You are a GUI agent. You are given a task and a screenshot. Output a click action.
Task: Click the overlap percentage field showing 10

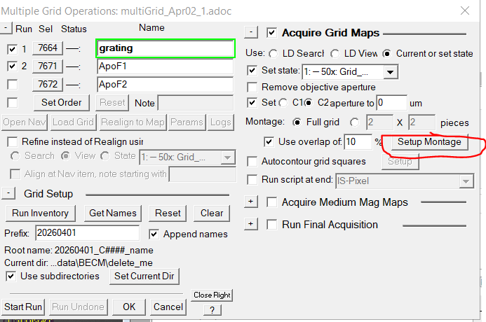coord(358,142)
